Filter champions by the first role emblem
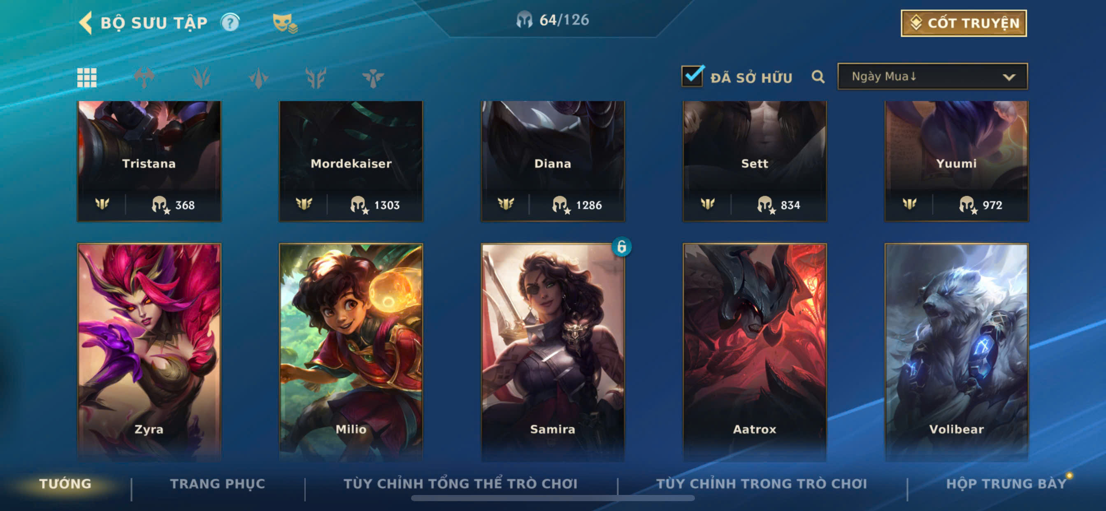1106x511 pixels. coord(144,78)
